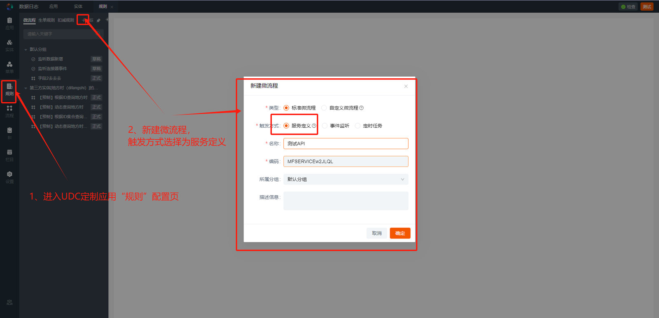
Task: Collapse the rule panel with arrow icon
Action: (107, 19)
